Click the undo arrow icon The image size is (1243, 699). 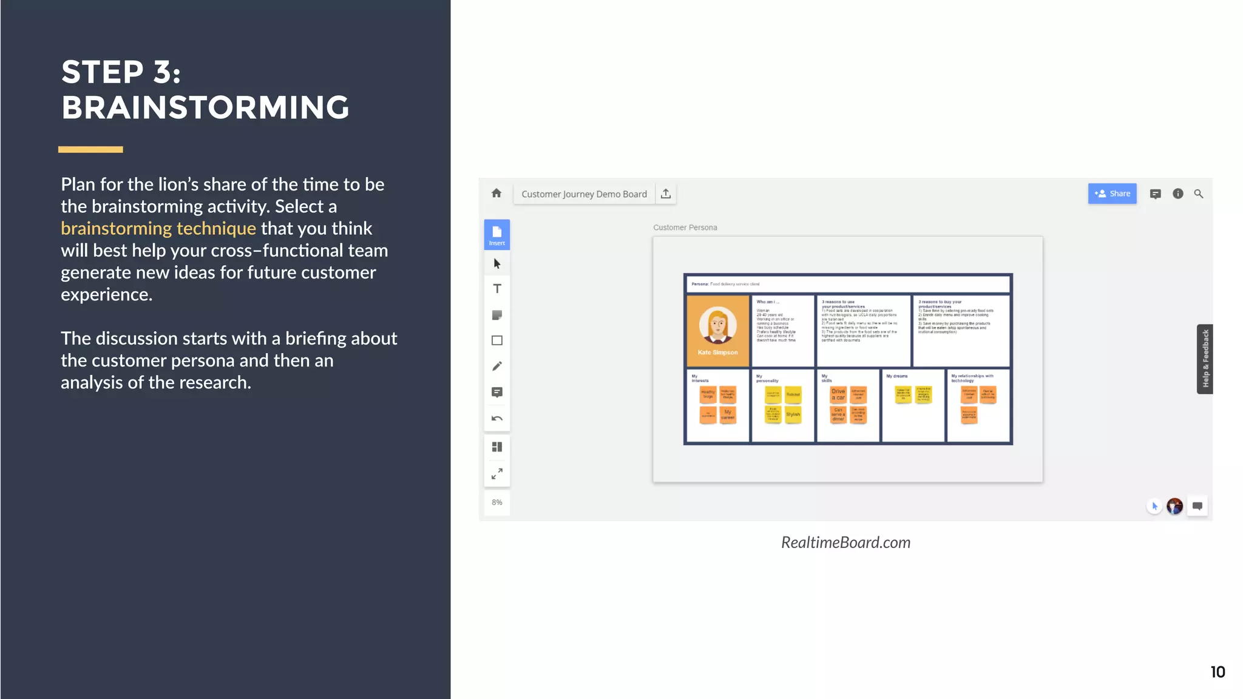pos(497,419)
